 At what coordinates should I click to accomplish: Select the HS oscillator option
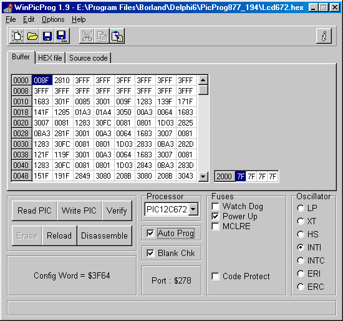301,234
